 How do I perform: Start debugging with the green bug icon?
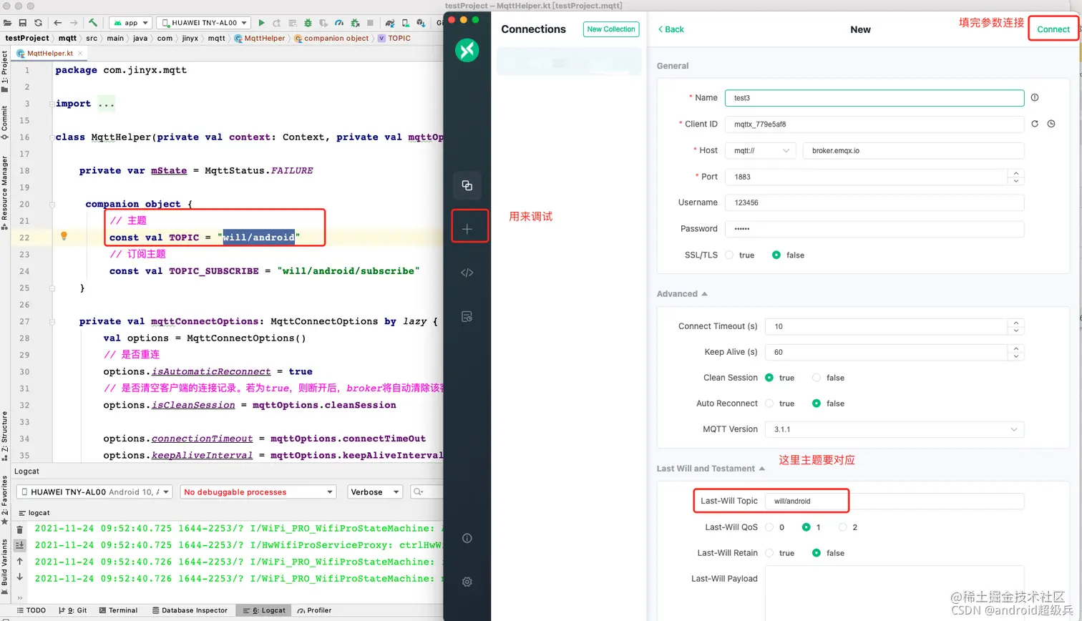click(x=308, y=23)
